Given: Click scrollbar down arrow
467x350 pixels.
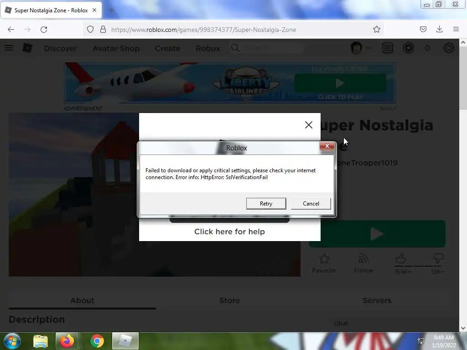Looking at the screenshot, I should pos(463,328).
